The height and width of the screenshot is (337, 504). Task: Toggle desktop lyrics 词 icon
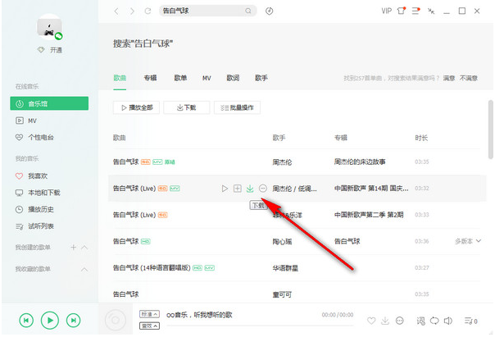click(420, 321)
